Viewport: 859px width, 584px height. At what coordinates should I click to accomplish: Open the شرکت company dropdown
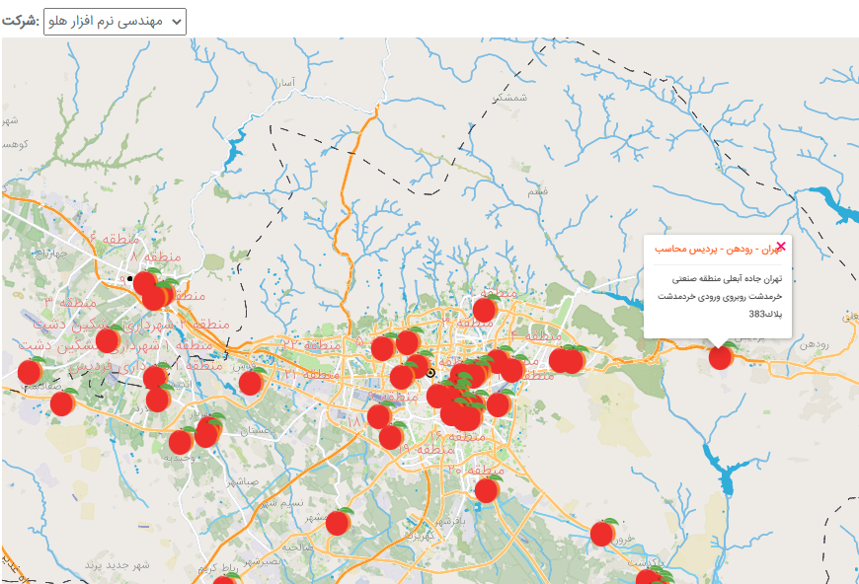click(x=115, y=21)
